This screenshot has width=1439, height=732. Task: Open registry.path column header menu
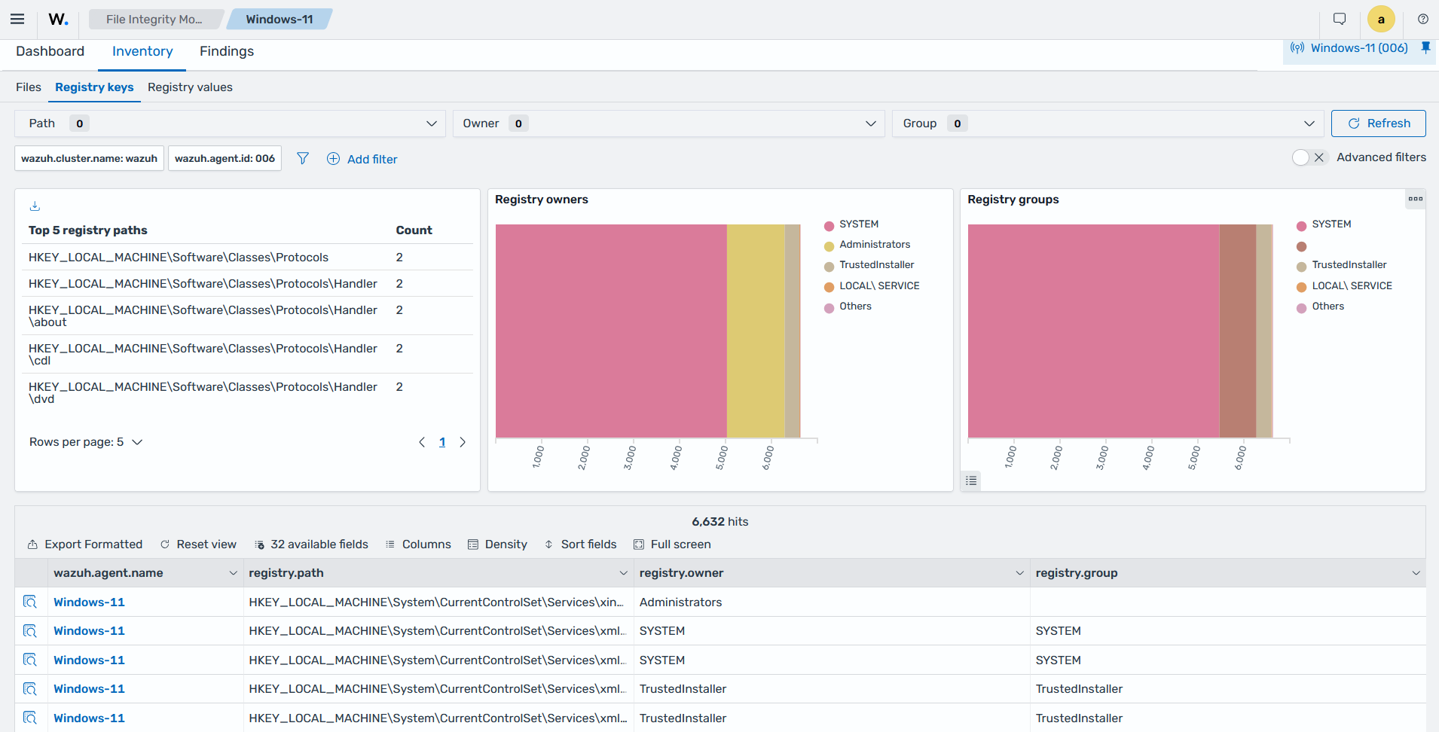click(x=623, y=573)
